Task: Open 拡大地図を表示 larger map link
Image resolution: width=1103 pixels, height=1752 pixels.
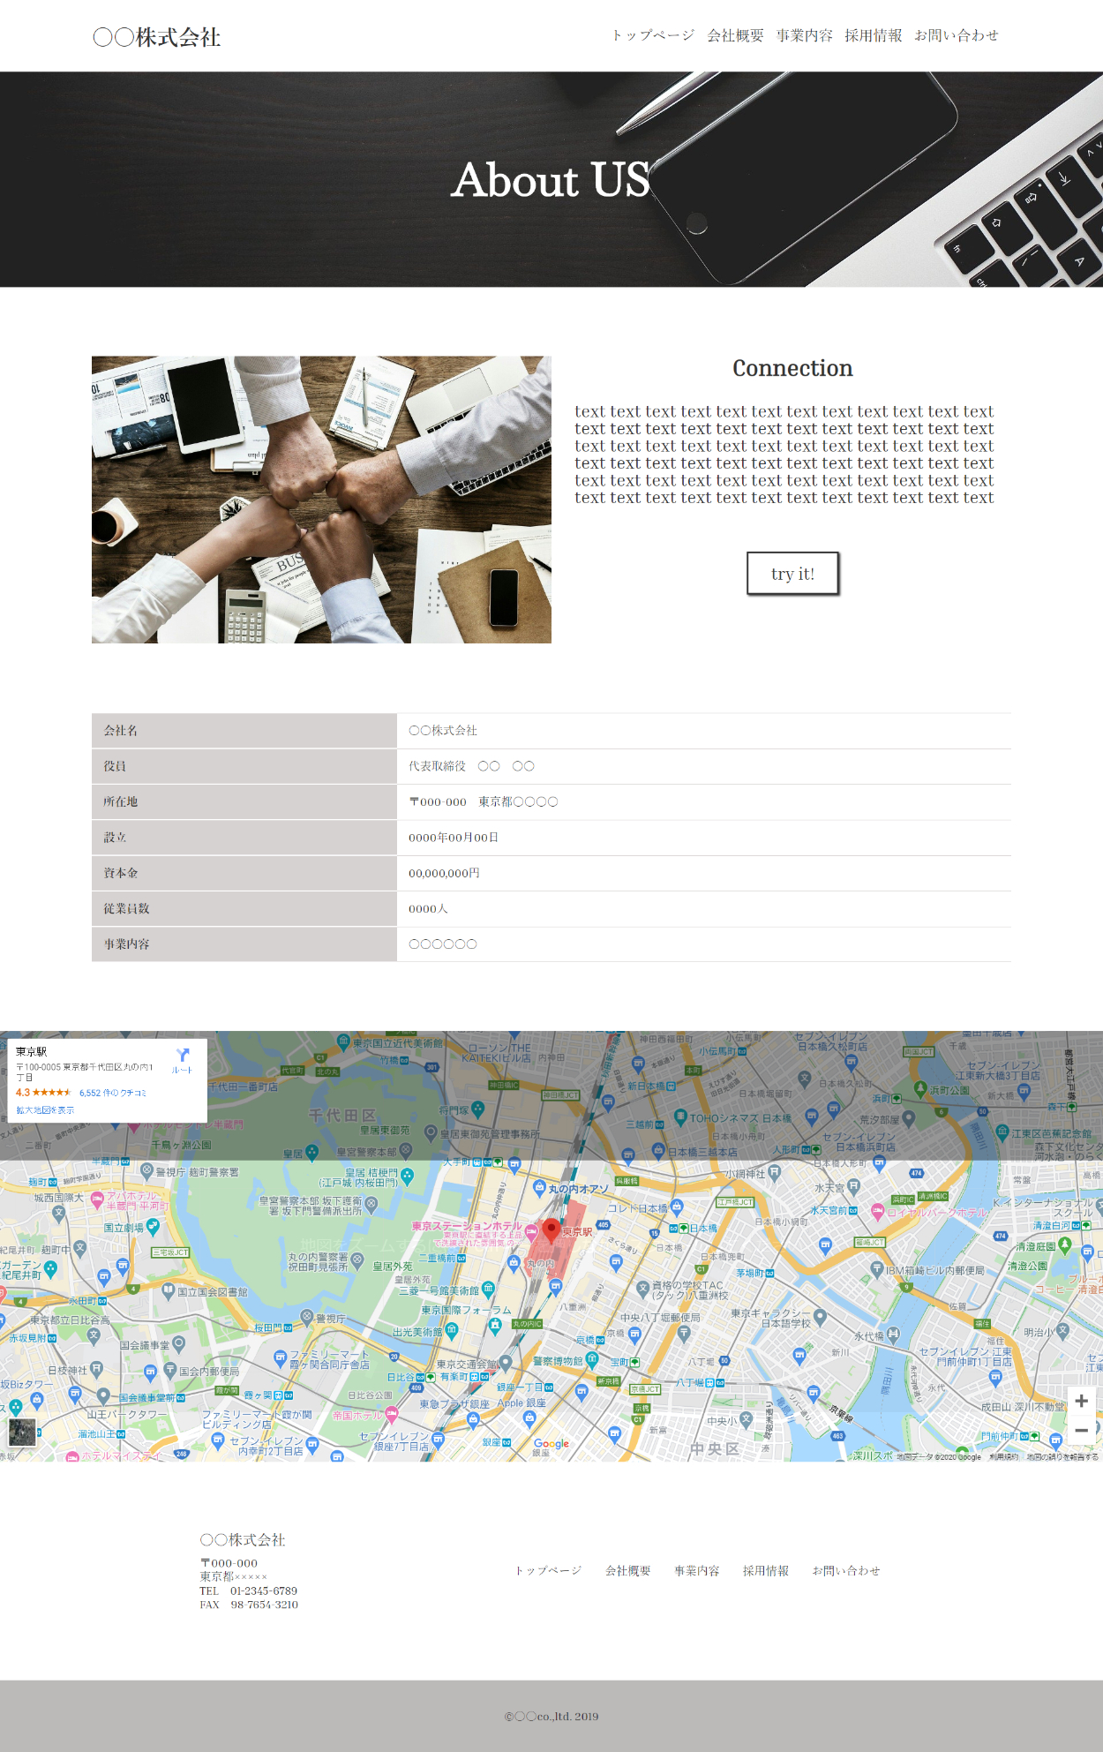Action: pyautogui.click(x=45, y=1110)
